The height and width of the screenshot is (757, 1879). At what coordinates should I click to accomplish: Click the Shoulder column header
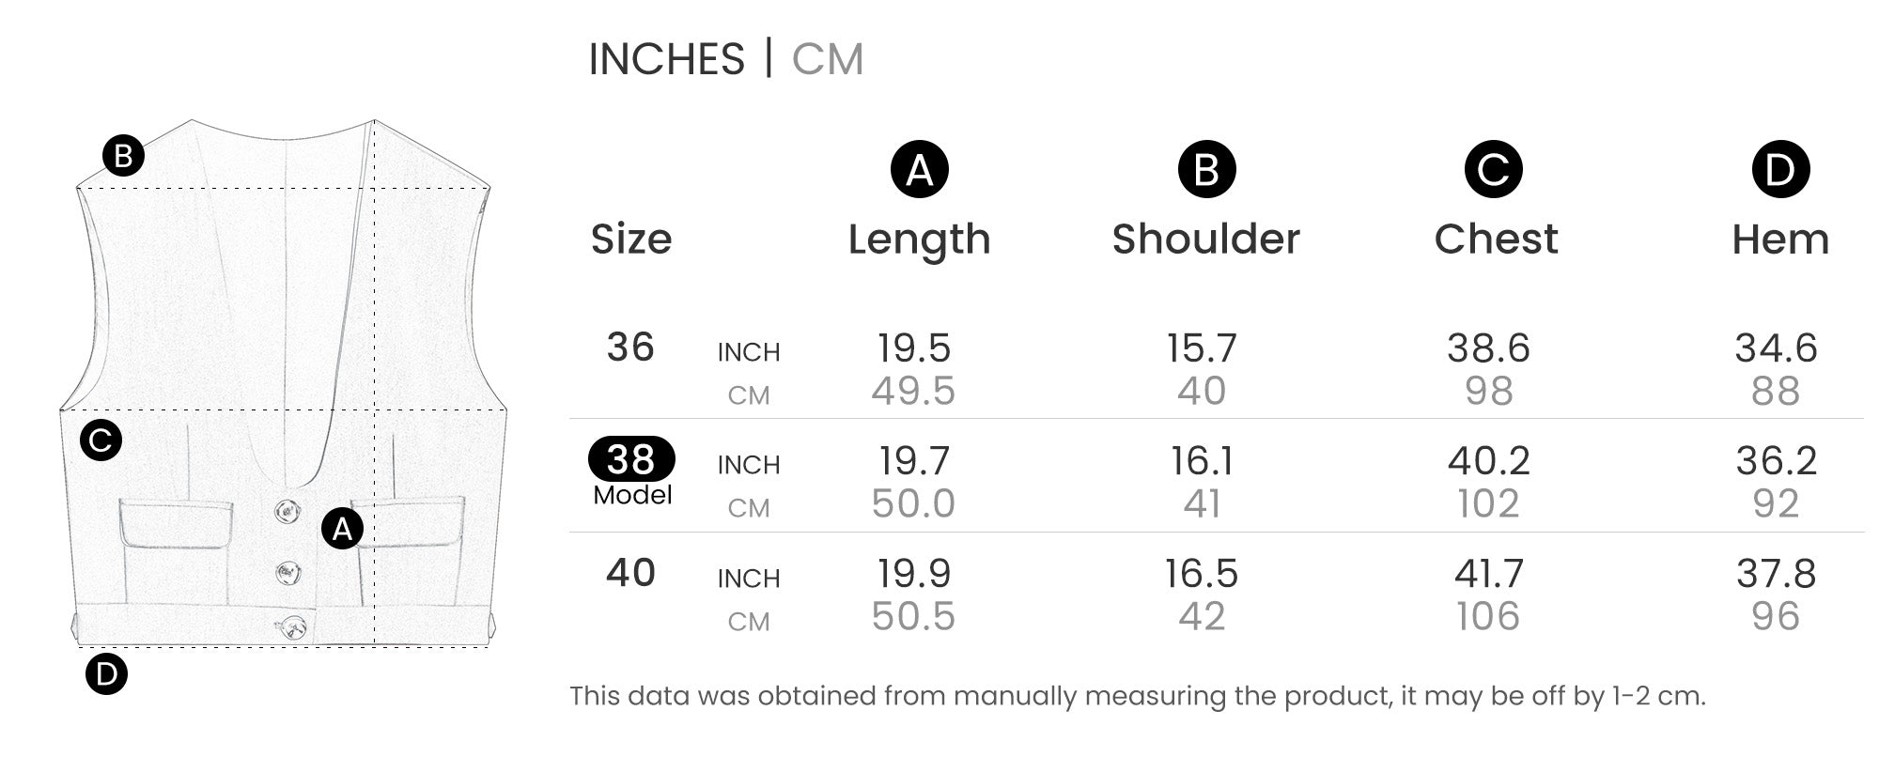tap(1206, 239)
